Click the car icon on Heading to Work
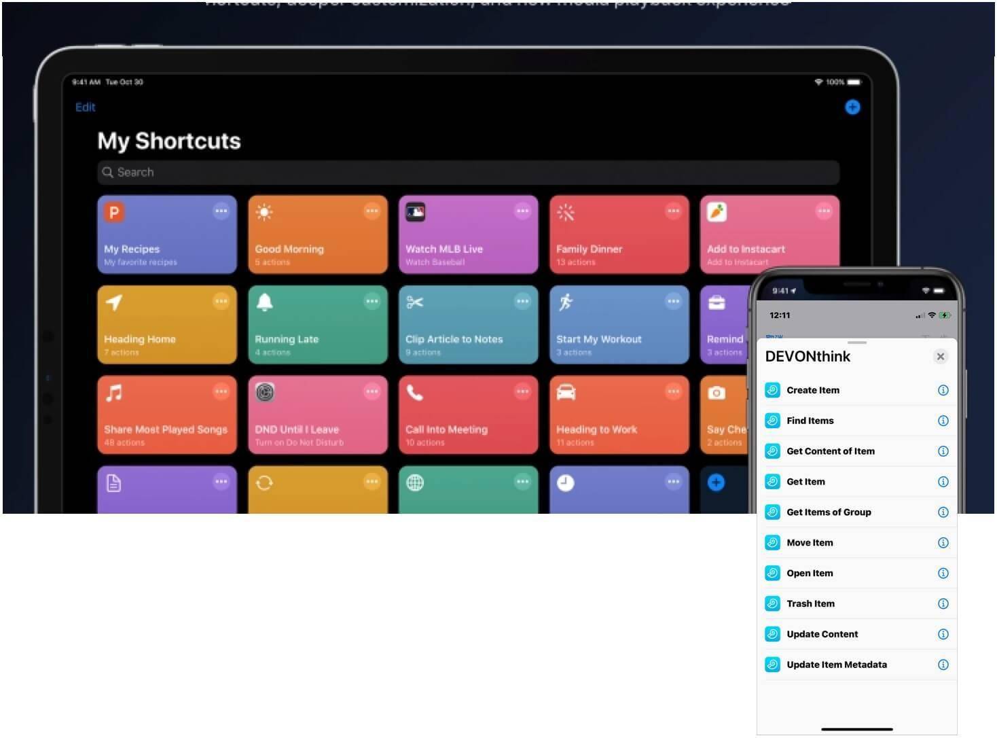This screenshot has height=738, width=997. point(566,393)
